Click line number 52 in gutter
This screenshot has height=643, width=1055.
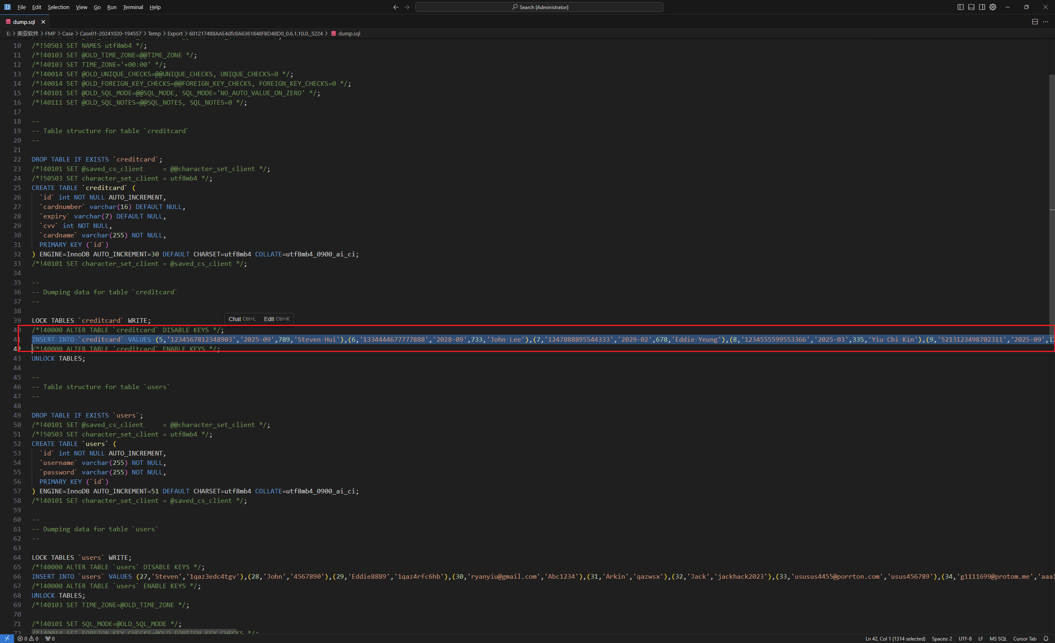[x=17, y=444]
